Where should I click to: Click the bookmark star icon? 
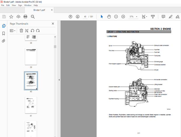11,17
